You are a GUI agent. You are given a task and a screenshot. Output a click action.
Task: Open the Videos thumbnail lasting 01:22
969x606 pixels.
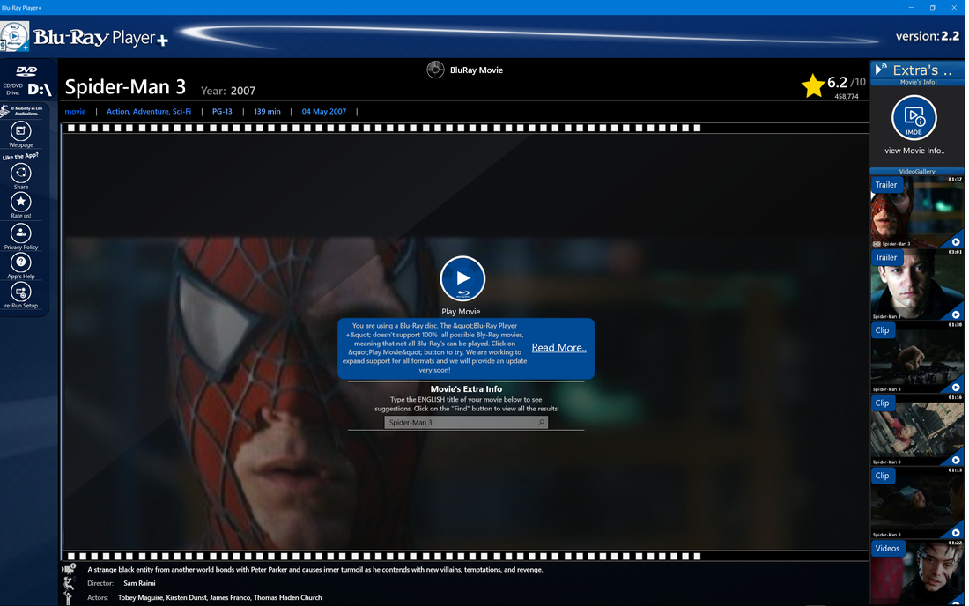tap(916, 573)
